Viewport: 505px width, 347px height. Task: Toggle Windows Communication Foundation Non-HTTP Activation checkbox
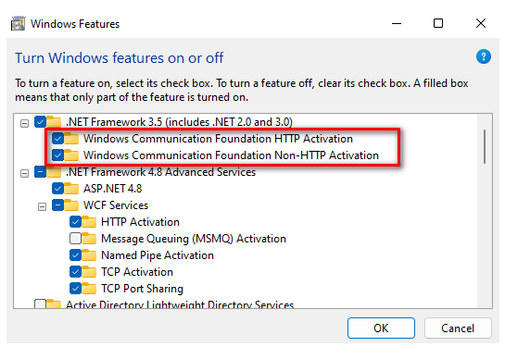click(x=57, y=155)
